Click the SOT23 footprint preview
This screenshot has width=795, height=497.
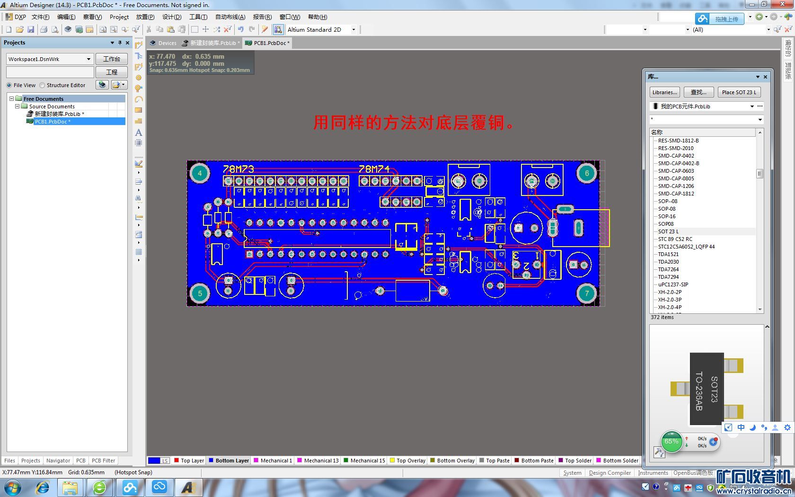coord(707,389)
